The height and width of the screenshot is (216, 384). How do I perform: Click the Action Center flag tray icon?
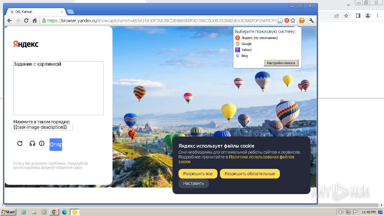click(x=356, y=212)
